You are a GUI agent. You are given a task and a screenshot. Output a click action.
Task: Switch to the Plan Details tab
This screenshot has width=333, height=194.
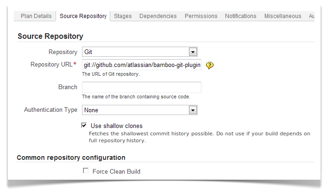click(36, 16)
